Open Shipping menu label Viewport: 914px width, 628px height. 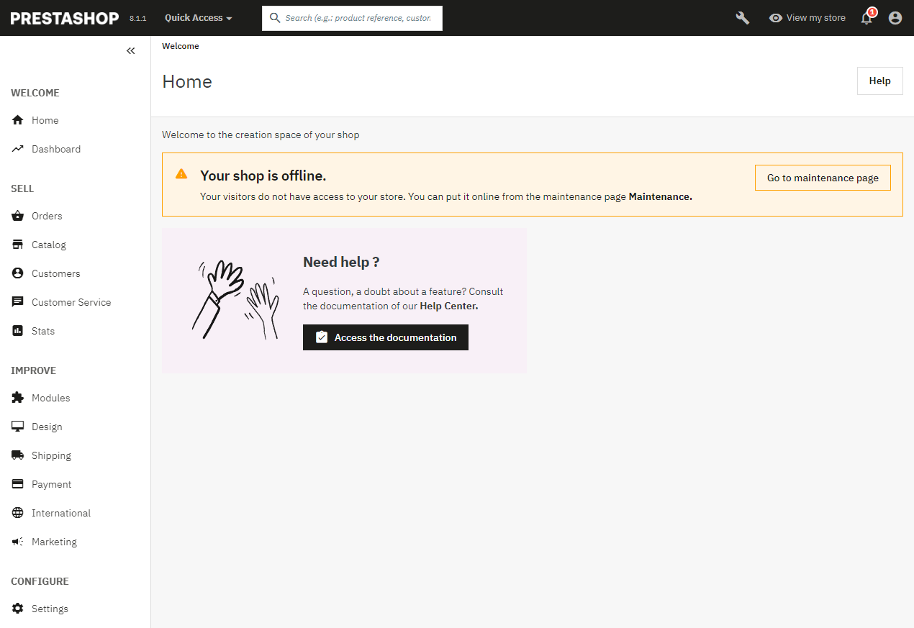point(51,455)
